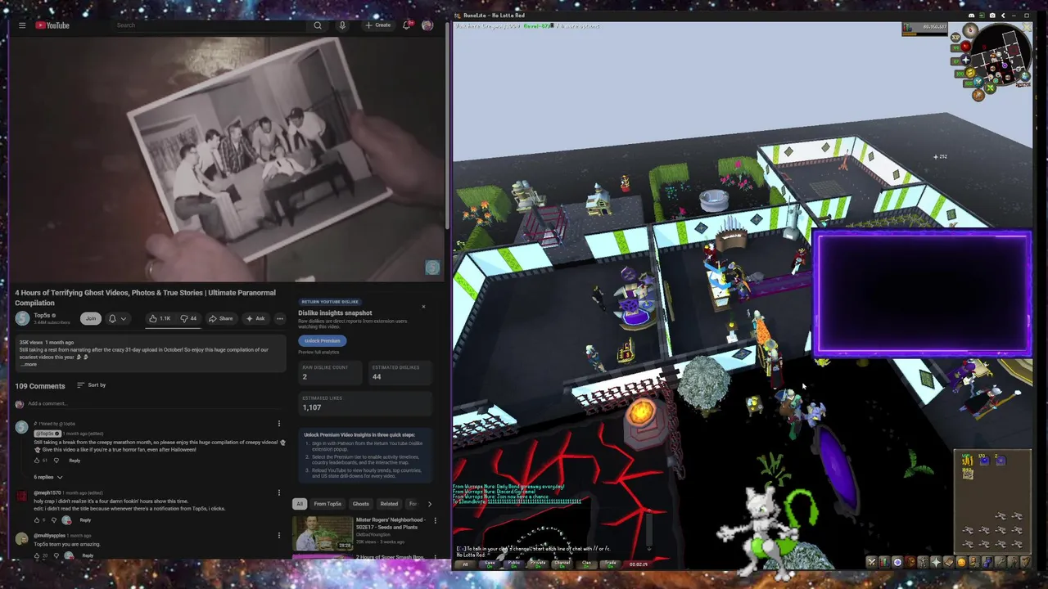The width and height of the screenshot is (1048, 589).
Task: Dislike the video with thumbs-down 44
Action: click(188, 318)
